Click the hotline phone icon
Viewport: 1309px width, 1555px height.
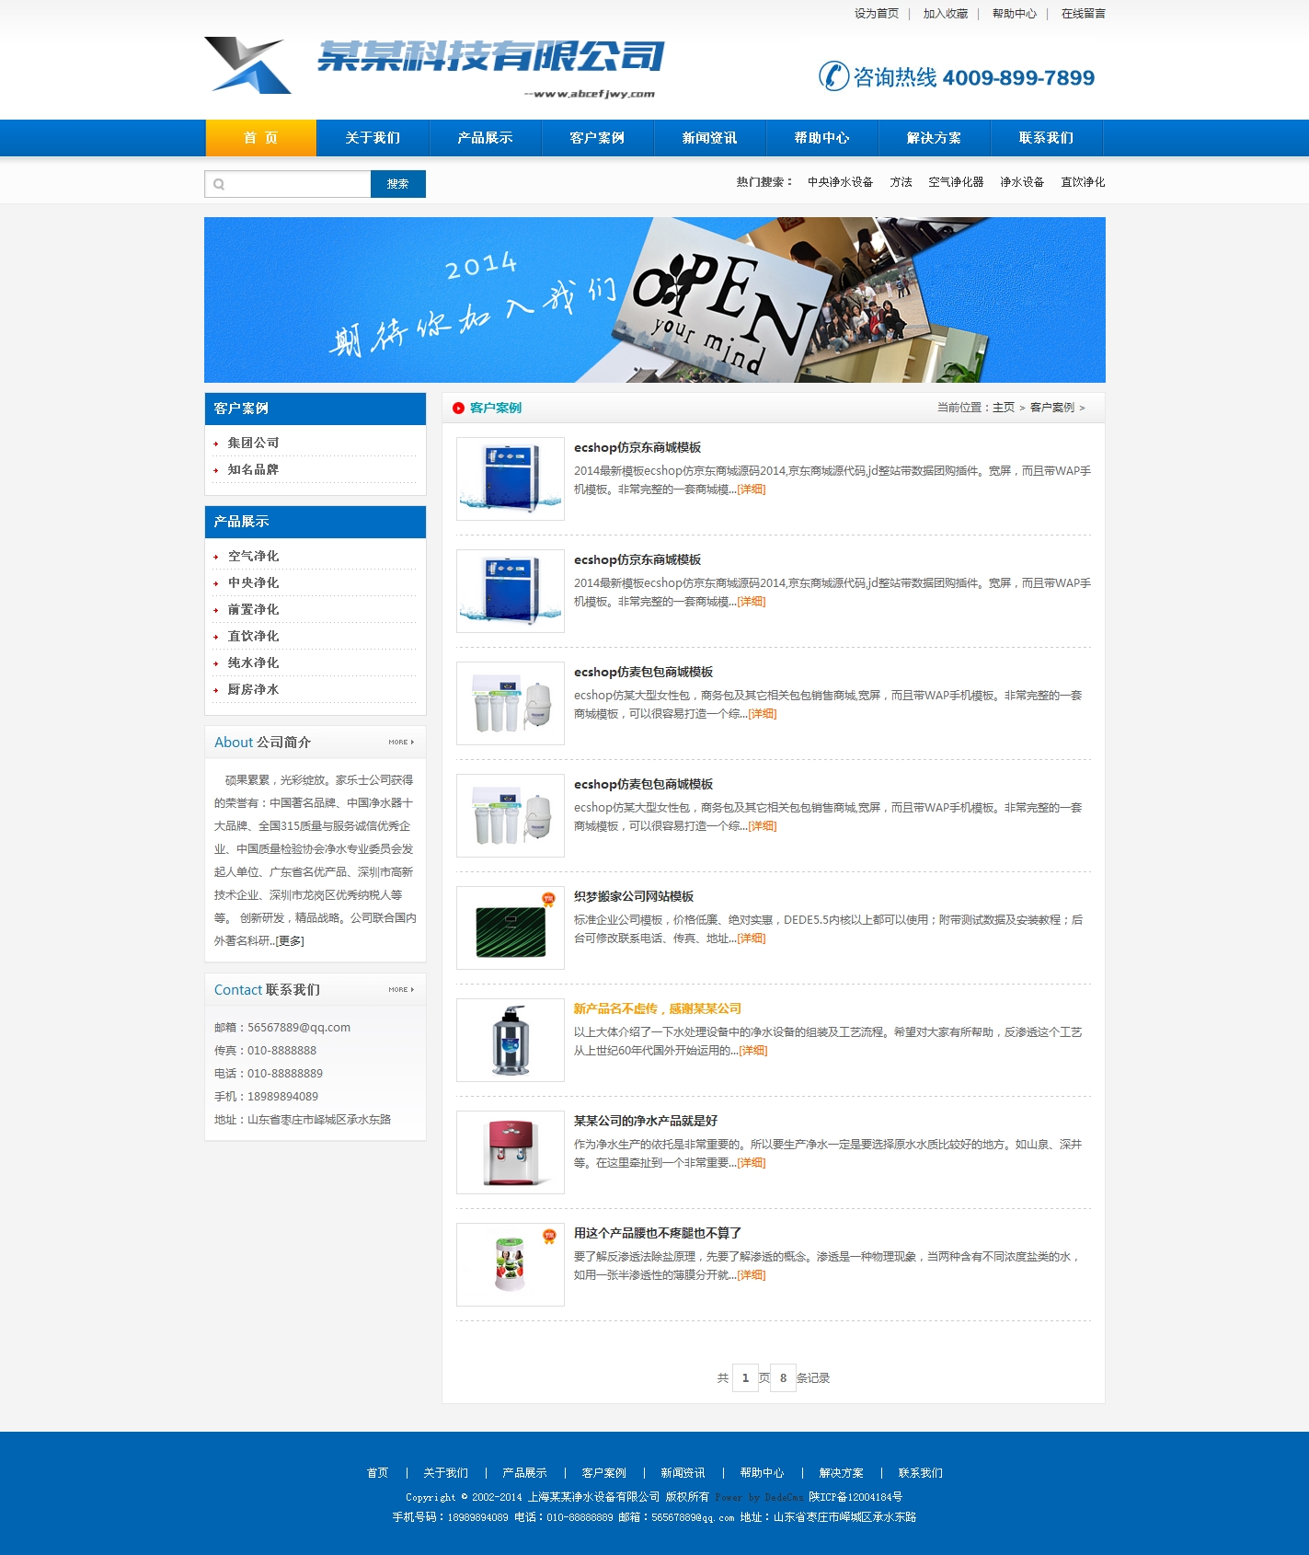tap(833, 76)
